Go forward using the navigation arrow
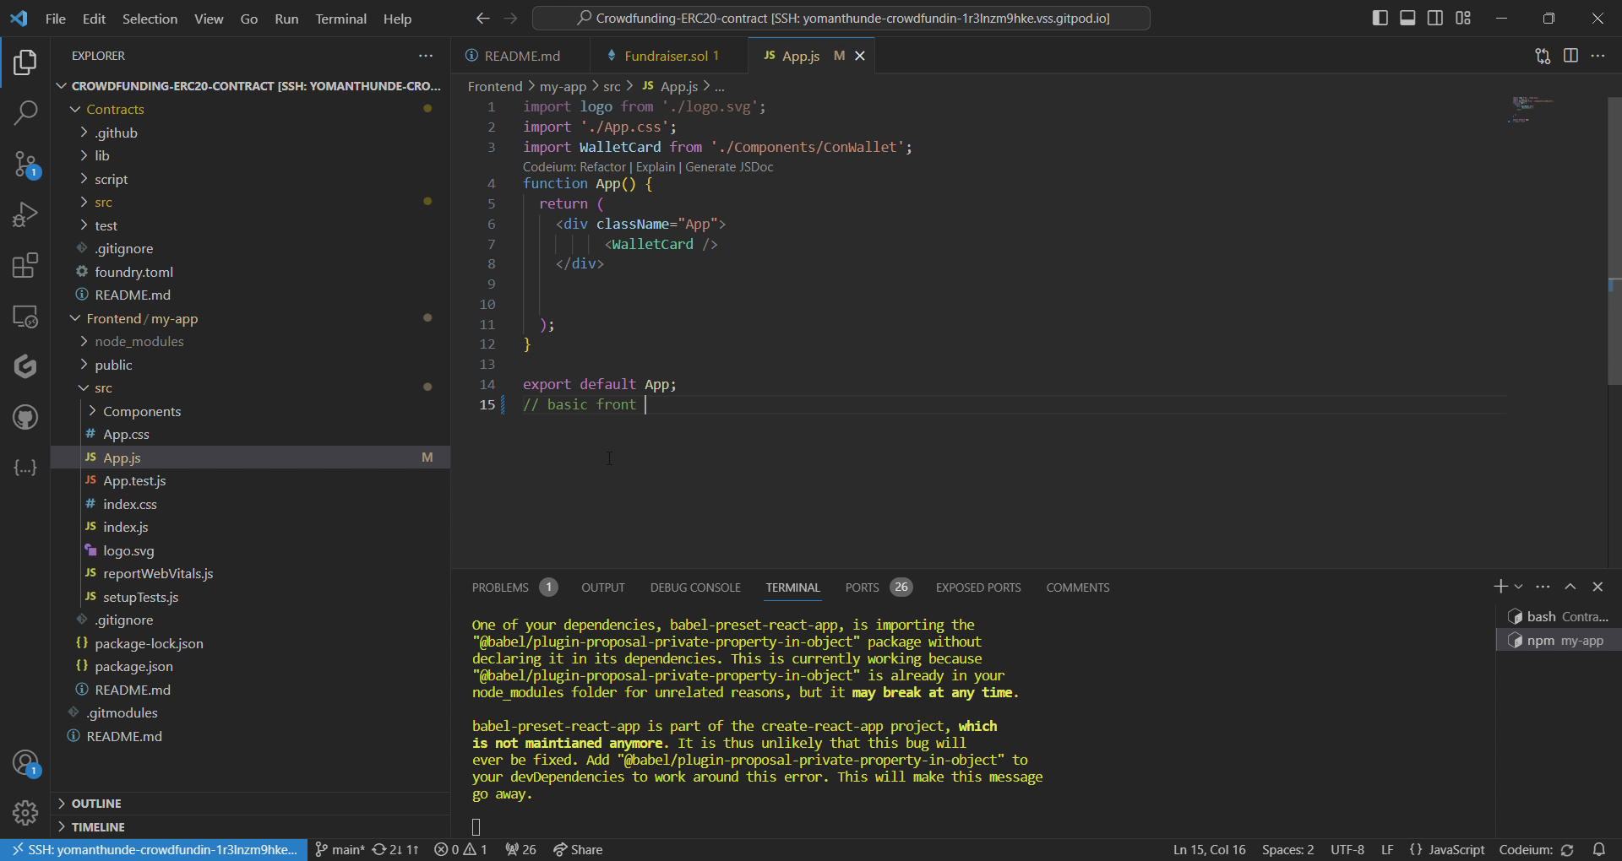The height and width of the screenshot is (861, 1622). [x=510, y=18]
